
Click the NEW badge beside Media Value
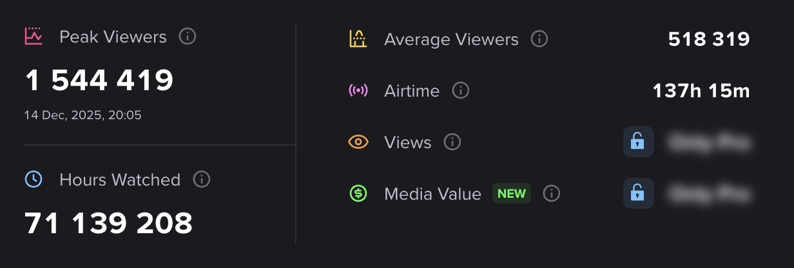(x=512, y=193)
